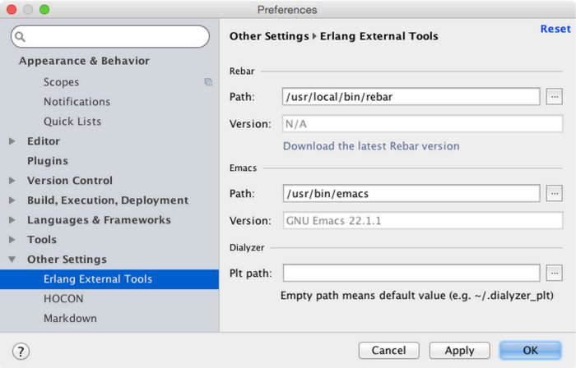The height and width of the screenshot is (368, 576).
Task: Open the Markdown settings page
Action: 70,319
